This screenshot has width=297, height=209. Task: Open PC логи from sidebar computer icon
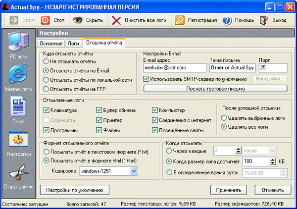tap(19, 41)
